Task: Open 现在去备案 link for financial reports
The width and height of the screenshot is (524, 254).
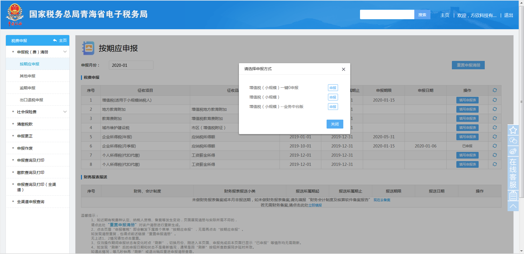Action: click(x=381, y=200)
